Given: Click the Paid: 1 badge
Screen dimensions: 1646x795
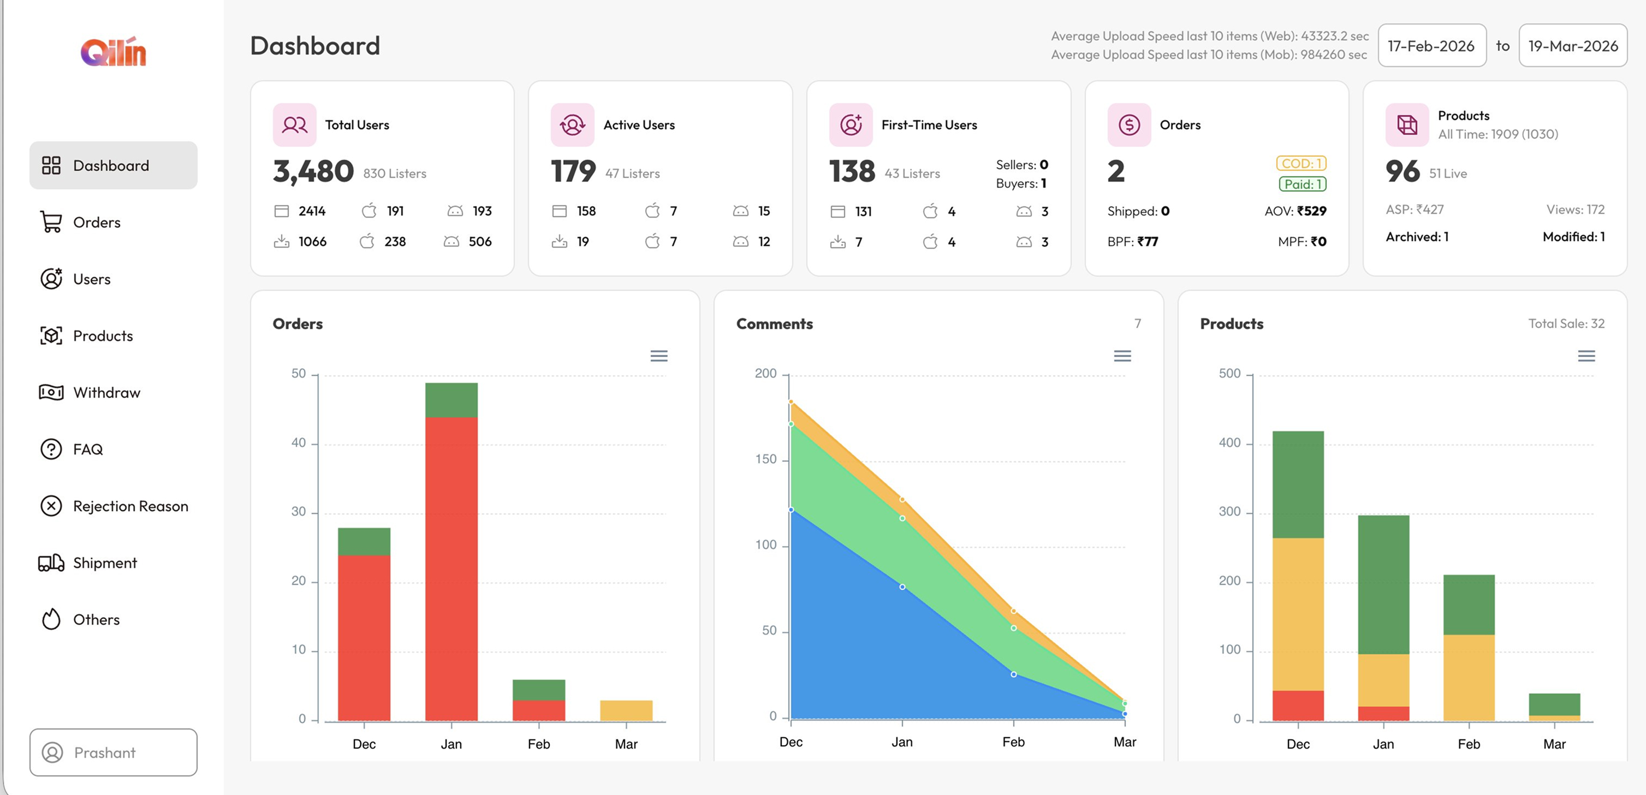Looking at the screenshot, I should tap(1302, 184).
